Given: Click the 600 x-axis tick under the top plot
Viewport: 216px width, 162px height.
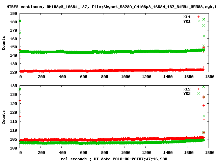Looking at the screenshot, I should tap(84, 77).
